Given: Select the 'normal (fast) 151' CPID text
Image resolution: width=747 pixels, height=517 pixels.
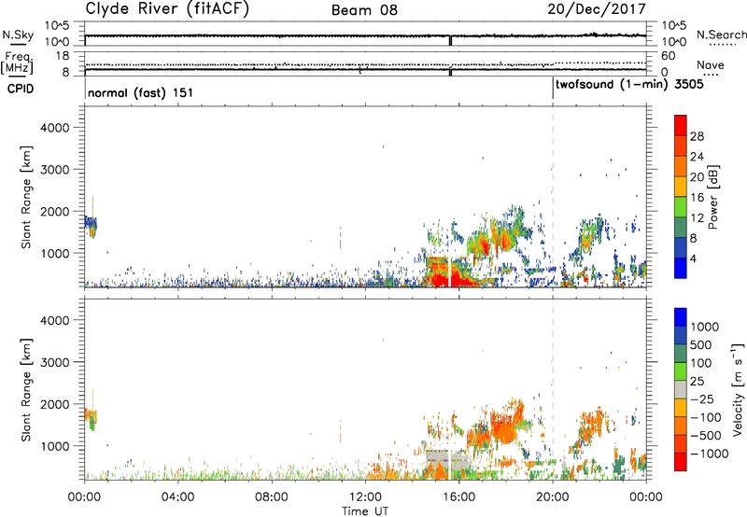Looking at the screenshot, I should point(141,92).
